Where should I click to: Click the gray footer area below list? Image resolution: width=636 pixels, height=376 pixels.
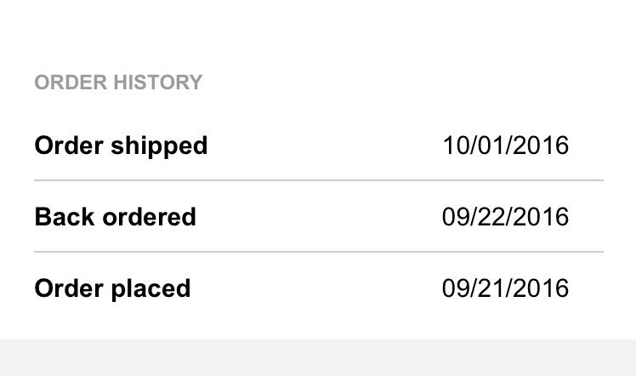point(318,358)
